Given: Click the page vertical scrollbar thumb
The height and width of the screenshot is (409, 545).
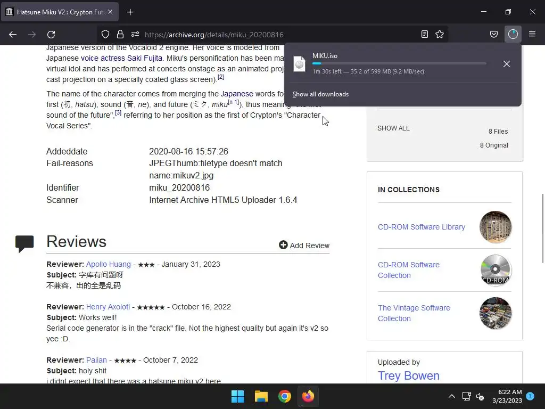Looking at the screenshot, I should point(542,228).
